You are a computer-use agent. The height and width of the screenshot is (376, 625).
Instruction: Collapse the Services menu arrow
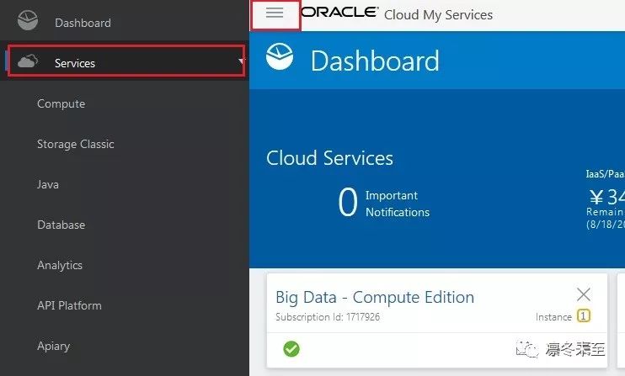[241, 61]
